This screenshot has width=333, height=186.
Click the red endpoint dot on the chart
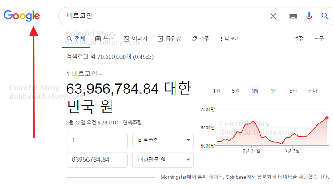[x=327, y=118]
